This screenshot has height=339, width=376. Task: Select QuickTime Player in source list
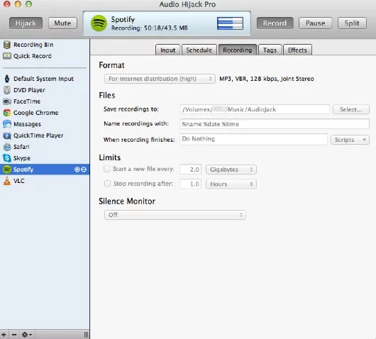pyautogui.click(x=45, y=135)
